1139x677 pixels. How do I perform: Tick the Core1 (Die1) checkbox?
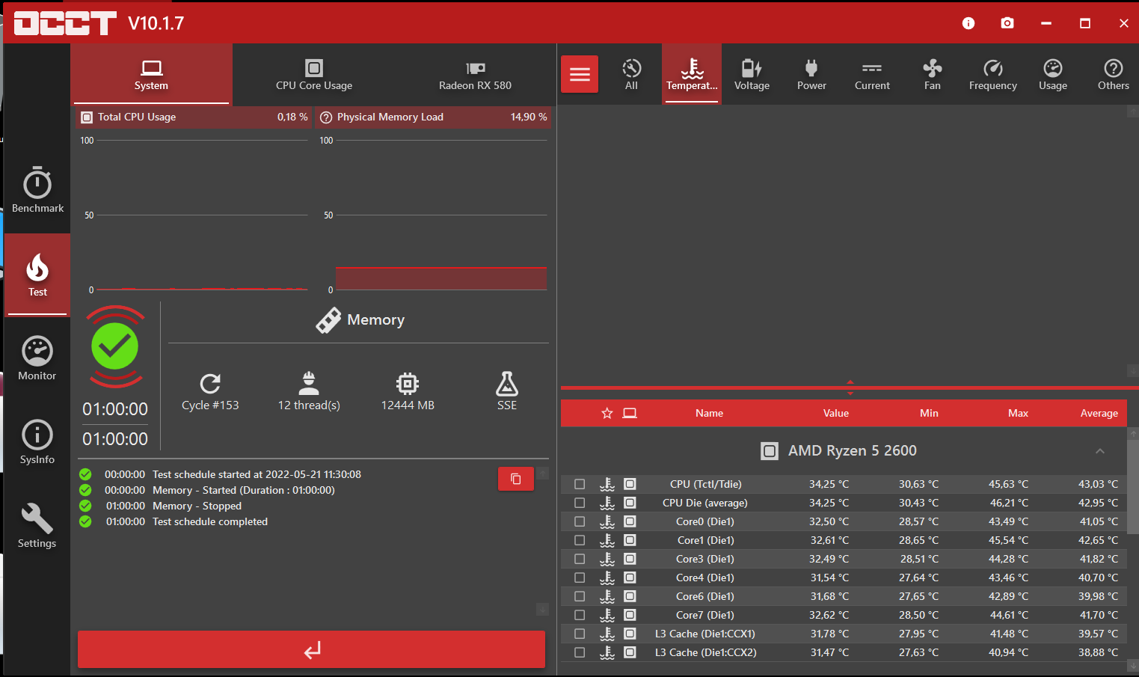580,540
